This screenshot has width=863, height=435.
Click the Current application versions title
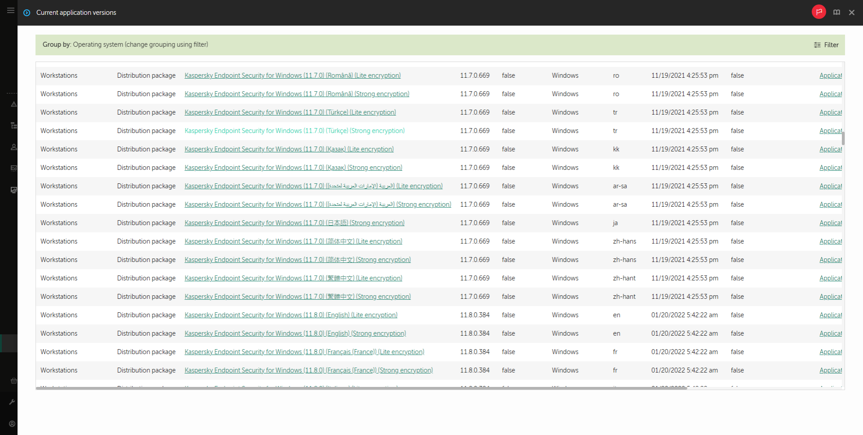76,13
